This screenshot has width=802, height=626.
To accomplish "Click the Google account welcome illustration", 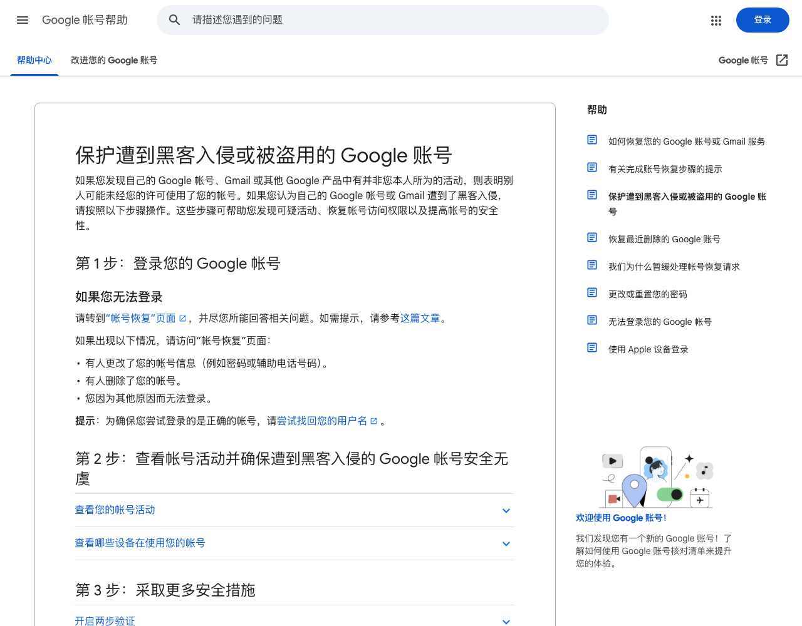I will pos(656,477).
